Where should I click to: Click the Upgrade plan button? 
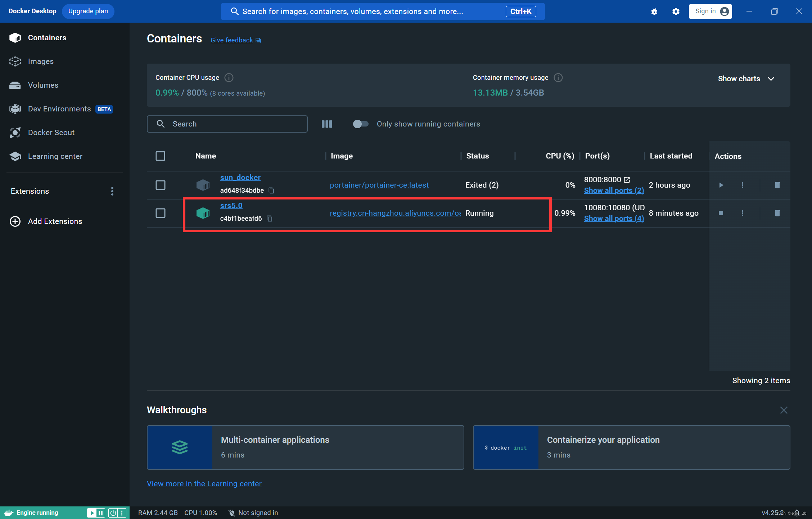tap(88, 11)
